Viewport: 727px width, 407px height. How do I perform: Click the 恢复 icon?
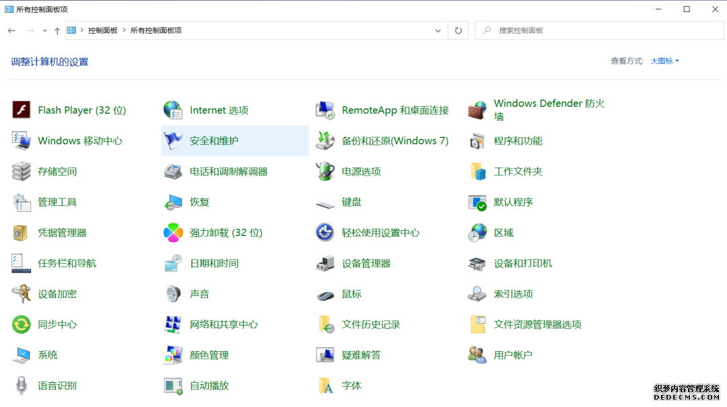(173, 202)
